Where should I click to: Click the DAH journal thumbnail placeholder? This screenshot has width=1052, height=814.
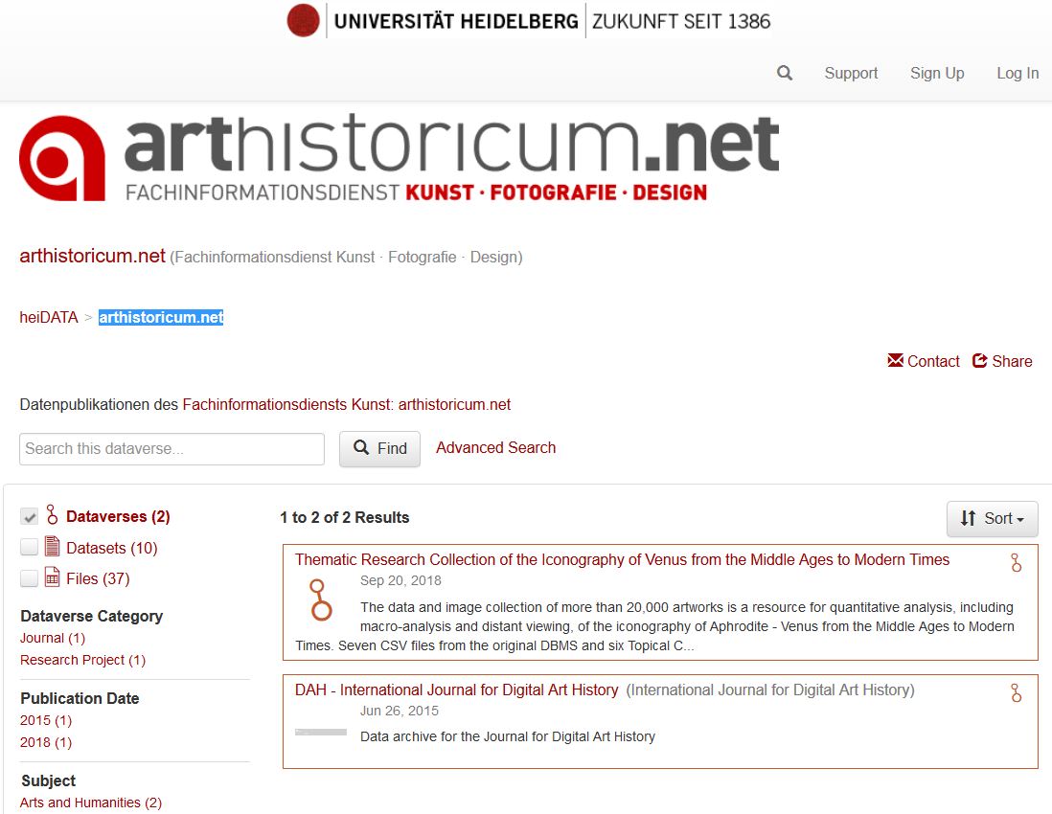tap(321, 733)
